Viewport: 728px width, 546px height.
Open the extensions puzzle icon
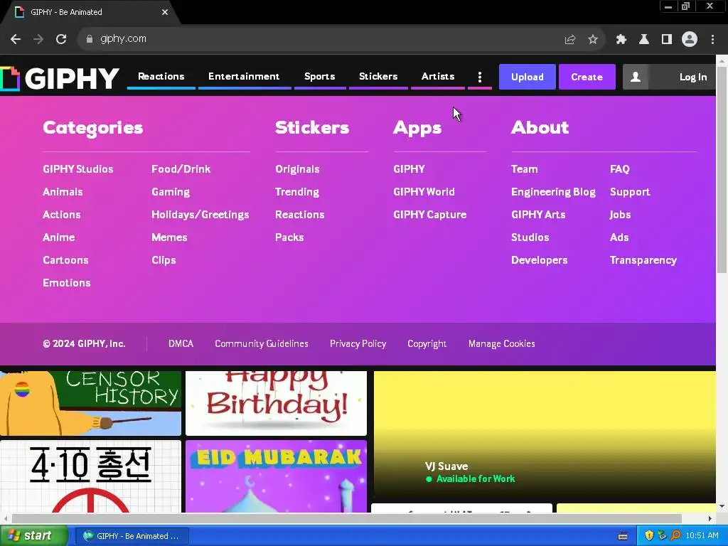coord(621,40)
